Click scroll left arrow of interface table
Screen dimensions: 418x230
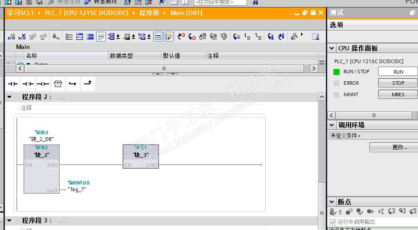[20, 68]
